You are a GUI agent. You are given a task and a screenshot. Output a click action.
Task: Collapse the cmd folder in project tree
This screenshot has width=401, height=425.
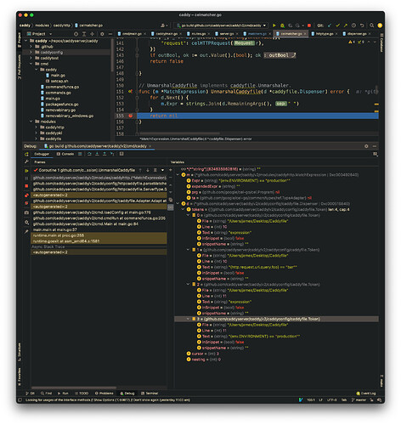click(31, 64)
